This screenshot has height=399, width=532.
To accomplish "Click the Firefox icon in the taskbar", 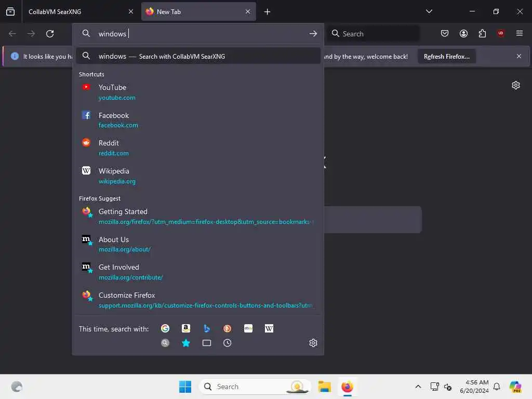I will 347,387.
